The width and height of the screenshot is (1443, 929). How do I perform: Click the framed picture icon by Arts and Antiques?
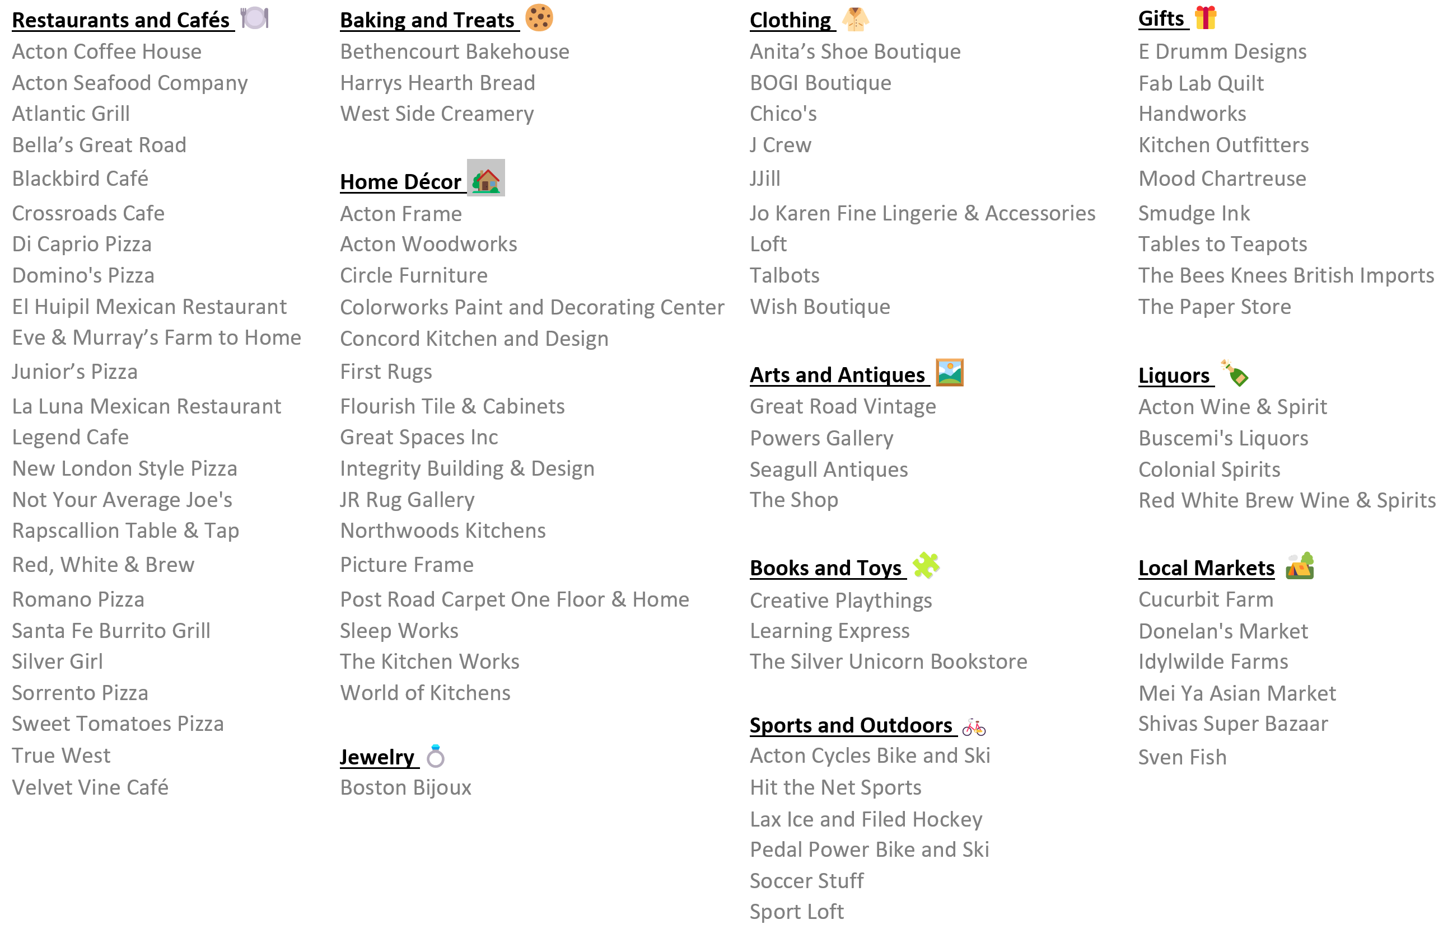[x=949, y=372]
